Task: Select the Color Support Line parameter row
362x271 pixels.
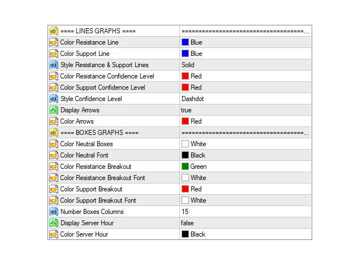Action: 180,54
